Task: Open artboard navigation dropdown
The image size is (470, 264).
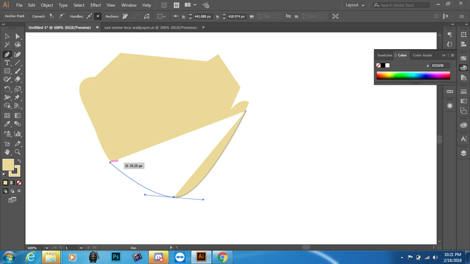Action: click(81, 248)
